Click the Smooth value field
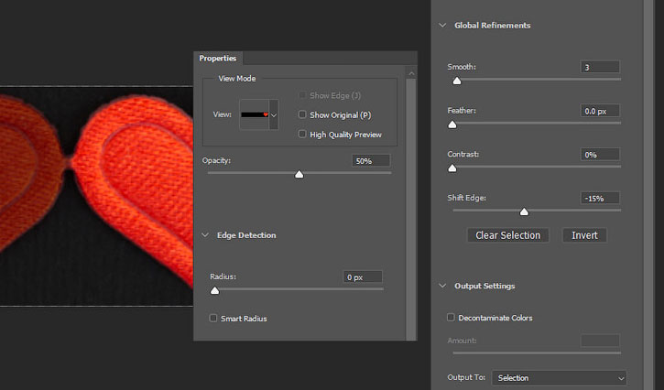 [x=600, y=67]
